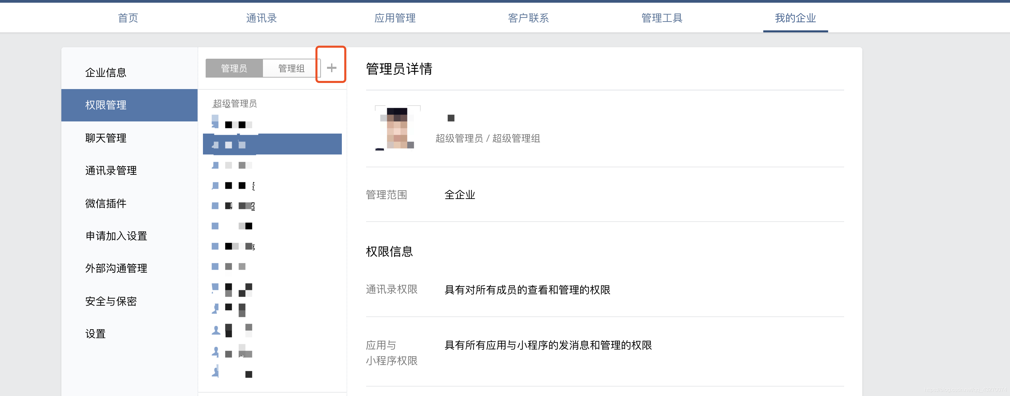Open 聊天管理 in the sidebar
The height and width of the screenshot is (396, 1010).
pyautogui.click(x=106, y=138)
